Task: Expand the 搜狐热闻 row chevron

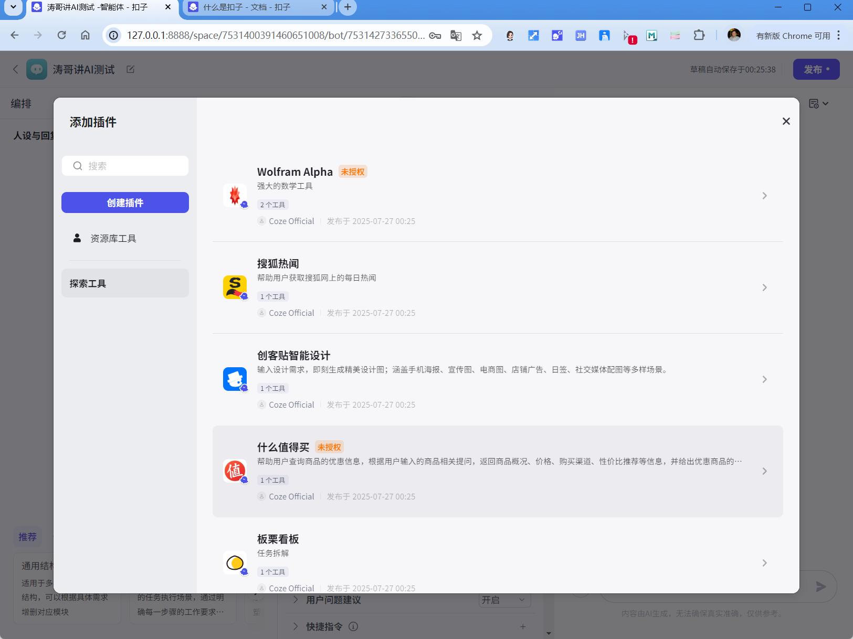Action: tap(765, 287)
